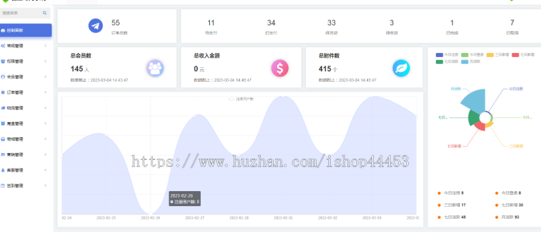Open the 会员管理 menu label

click(x=15, y=77)
